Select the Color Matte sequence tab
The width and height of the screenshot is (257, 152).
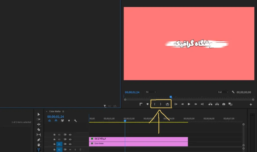pyautogui.click(x=55, y=111)
